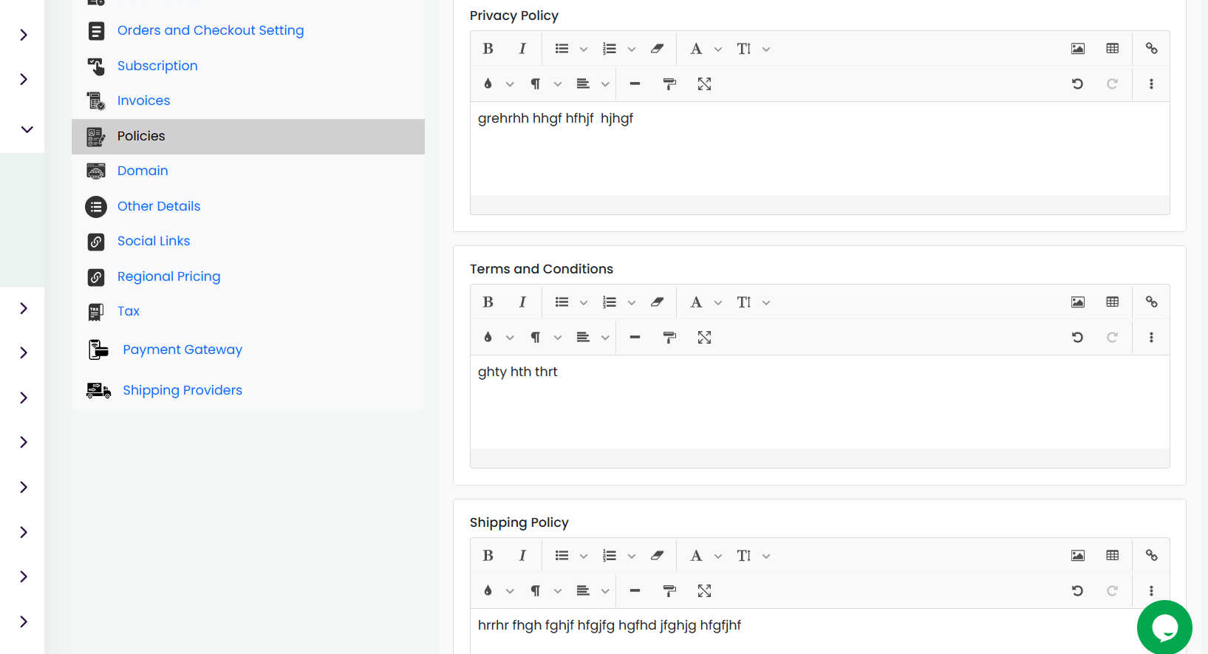
Task: Undo last change in Privacy Policy editor
Action: [x=1078, y=84]
